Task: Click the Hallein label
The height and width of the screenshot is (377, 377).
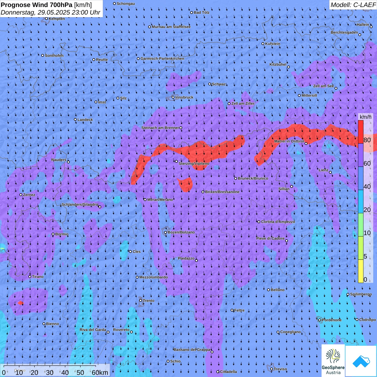Action: (363, 25)
